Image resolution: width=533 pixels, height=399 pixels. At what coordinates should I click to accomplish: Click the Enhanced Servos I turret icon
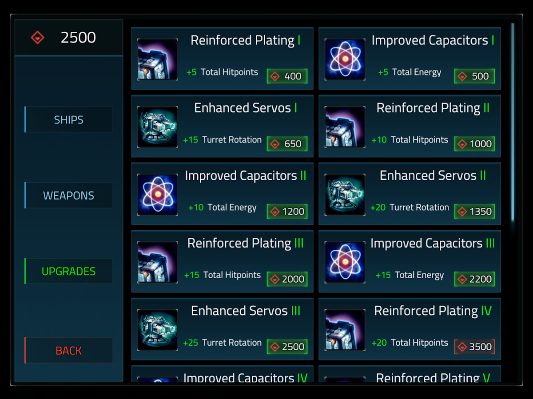pyautogui.click(x=158, y=127)
